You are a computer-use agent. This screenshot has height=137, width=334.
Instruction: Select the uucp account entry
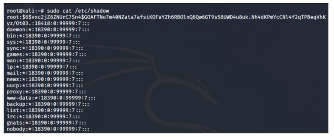[45, 86]
